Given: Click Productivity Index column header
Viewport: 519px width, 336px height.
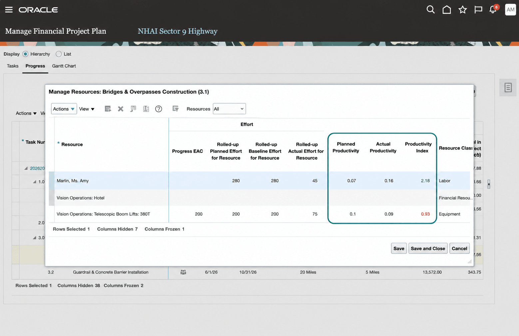Looking at the screenshot, I should tap(418, 147).
